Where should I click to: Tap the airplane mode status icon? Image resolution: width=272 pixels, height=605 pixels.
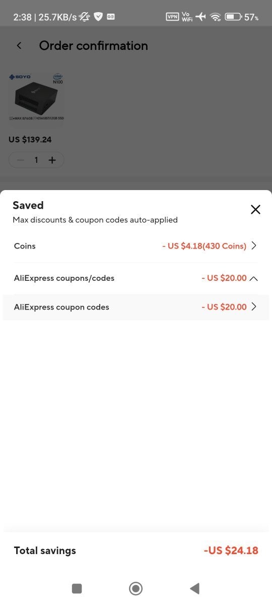point(201,17)
